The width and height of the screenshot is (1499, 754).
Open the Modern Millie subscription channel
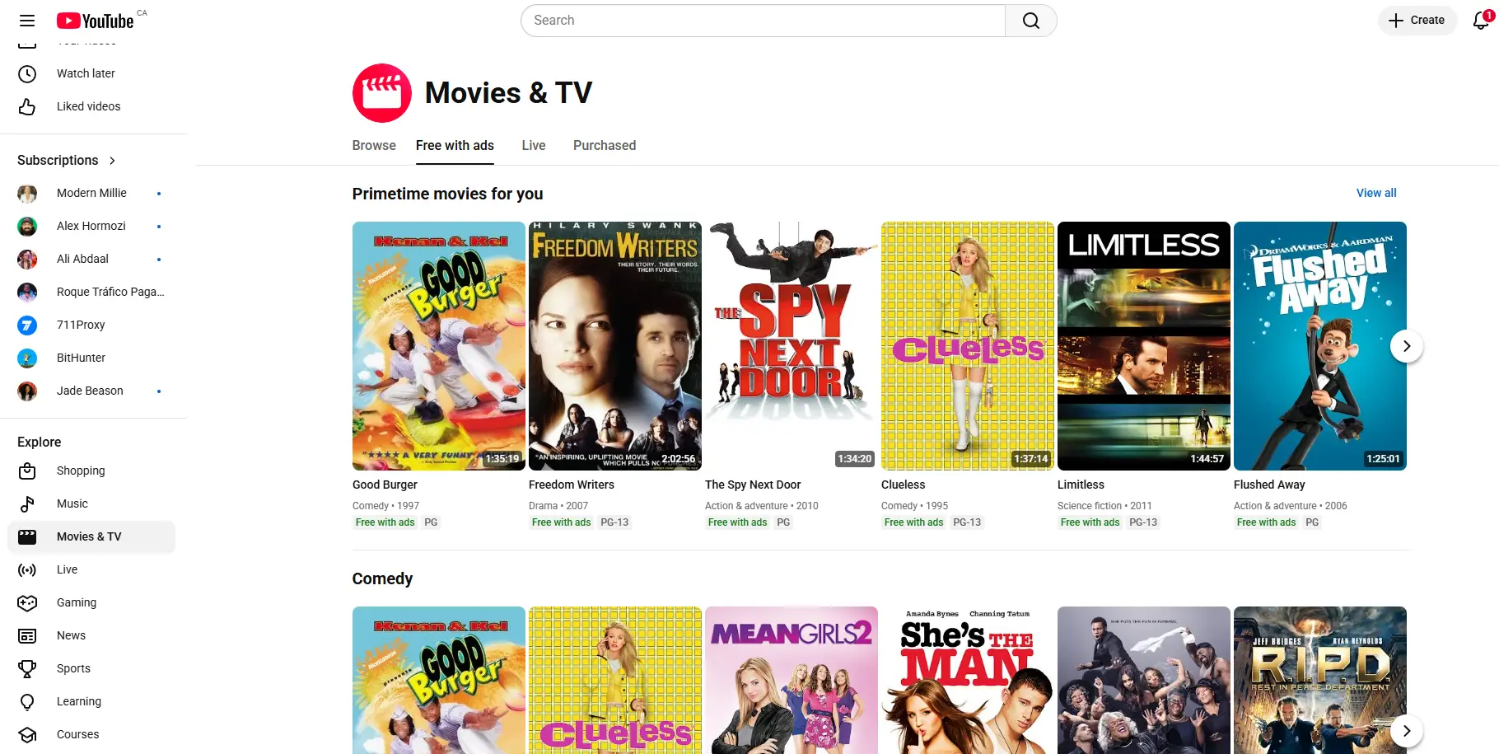(91, 193)
